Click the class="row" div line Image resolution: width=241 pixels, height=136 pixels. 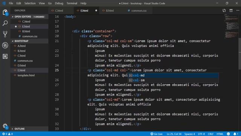point(96,36)
